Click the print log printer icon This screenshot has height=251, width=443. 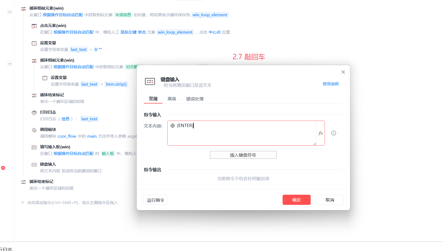(x=34, y=113)
